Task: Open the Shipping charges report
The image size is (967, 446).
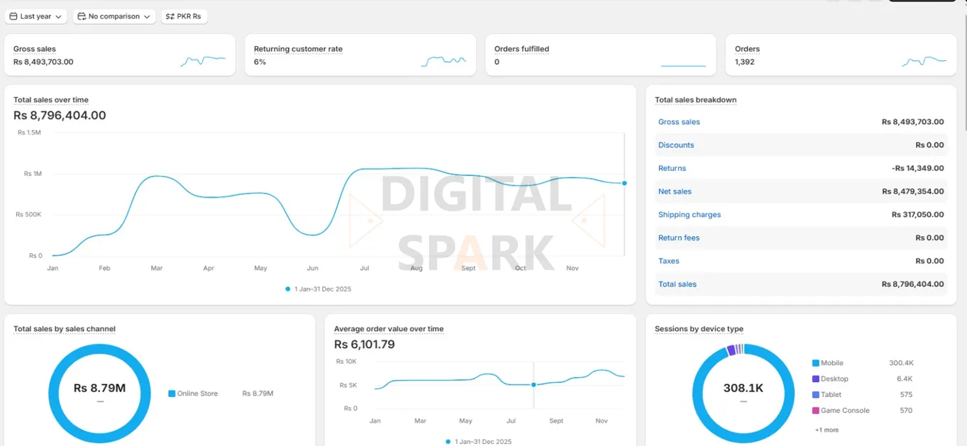Action: tap(689, 214)
